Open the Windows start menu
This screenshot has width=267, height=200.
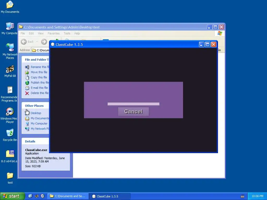tap(12, 196)
